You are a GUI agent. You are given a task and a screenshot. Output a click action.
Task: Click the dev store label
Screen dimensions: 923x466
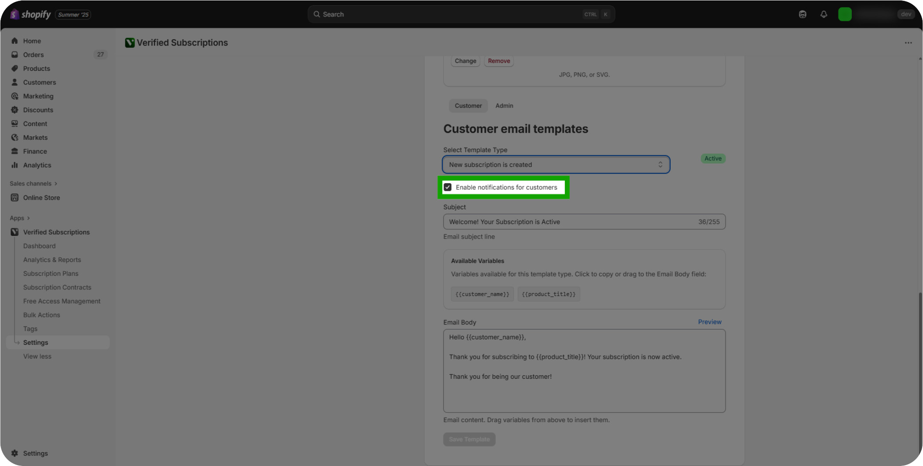coord(906,14)
